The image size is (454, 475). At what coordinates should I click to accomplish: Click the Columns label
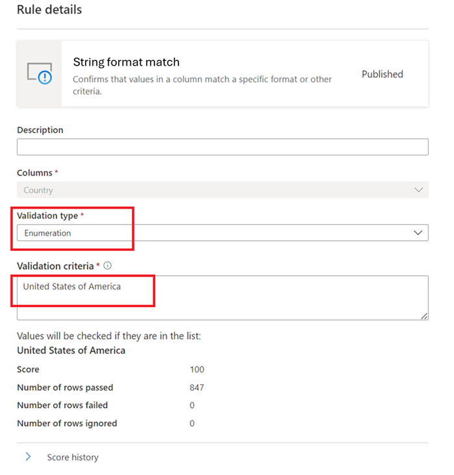coord(35,173)
